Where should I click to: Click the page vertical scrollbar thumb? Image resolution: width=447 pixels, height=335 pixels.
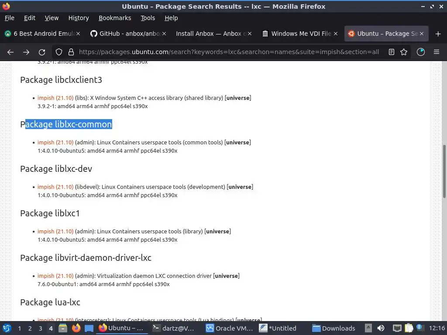(444, 171)
